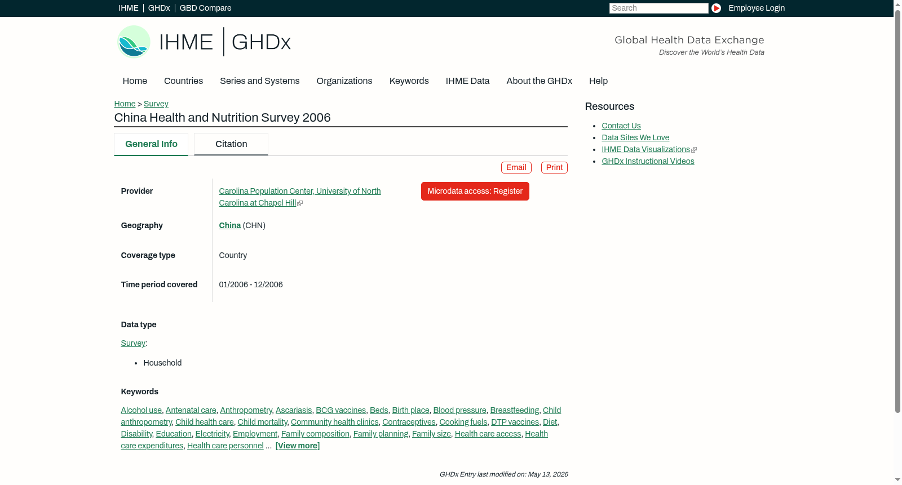This screenshot has height=485, width=902.
Task: Select the General Info tab
Action: (x=151, y=144)
